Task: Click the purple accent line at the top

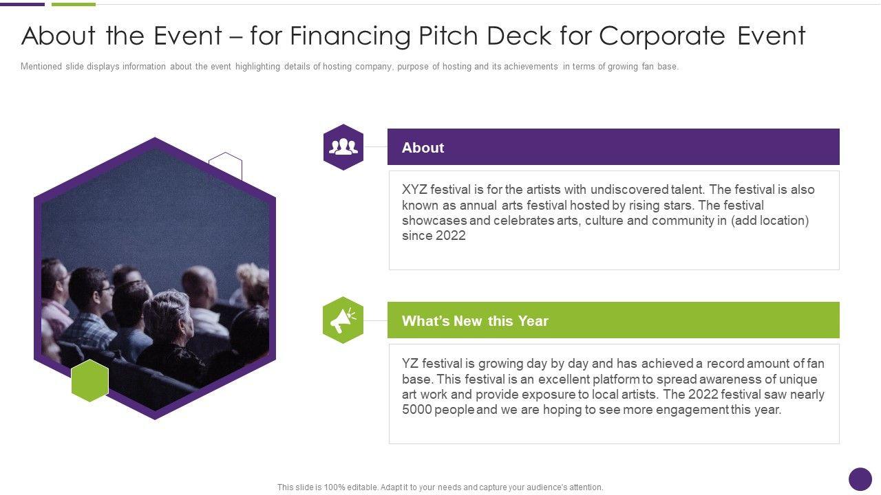Action: (x=22, y=3)
